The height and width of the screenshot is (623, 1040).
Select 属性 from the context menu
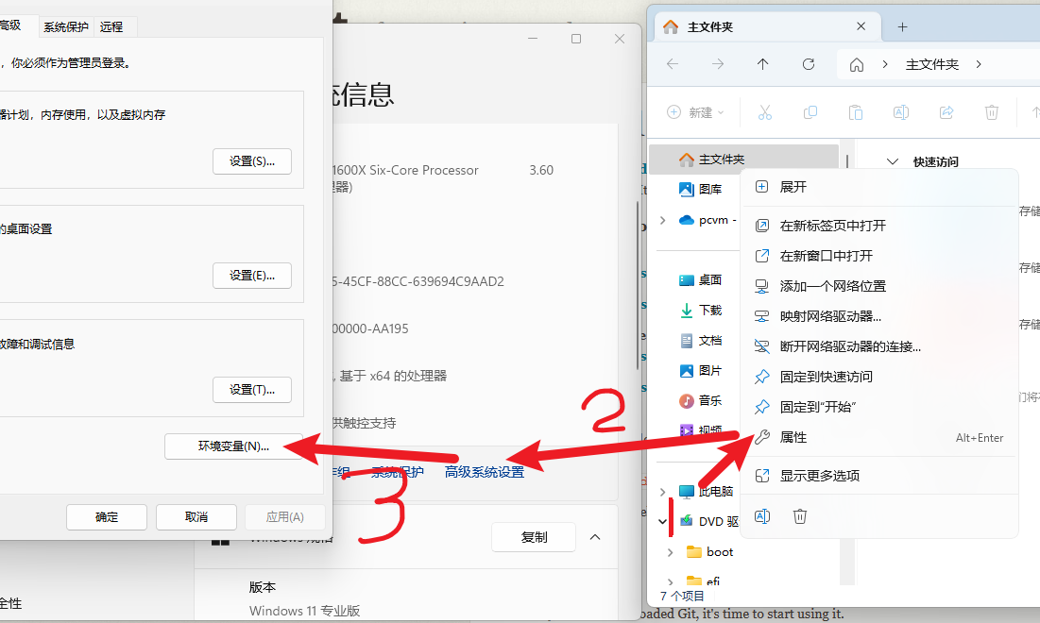pyautogui.click(x=793, y=438)
